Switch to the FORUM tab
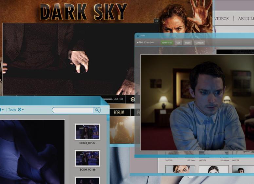 [119, 112]
